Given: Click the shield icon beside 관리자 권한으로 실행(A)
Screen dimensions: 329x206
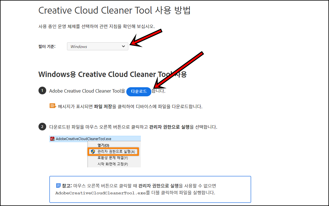Looking at the screenshot, I should click(x=93, y=151).
